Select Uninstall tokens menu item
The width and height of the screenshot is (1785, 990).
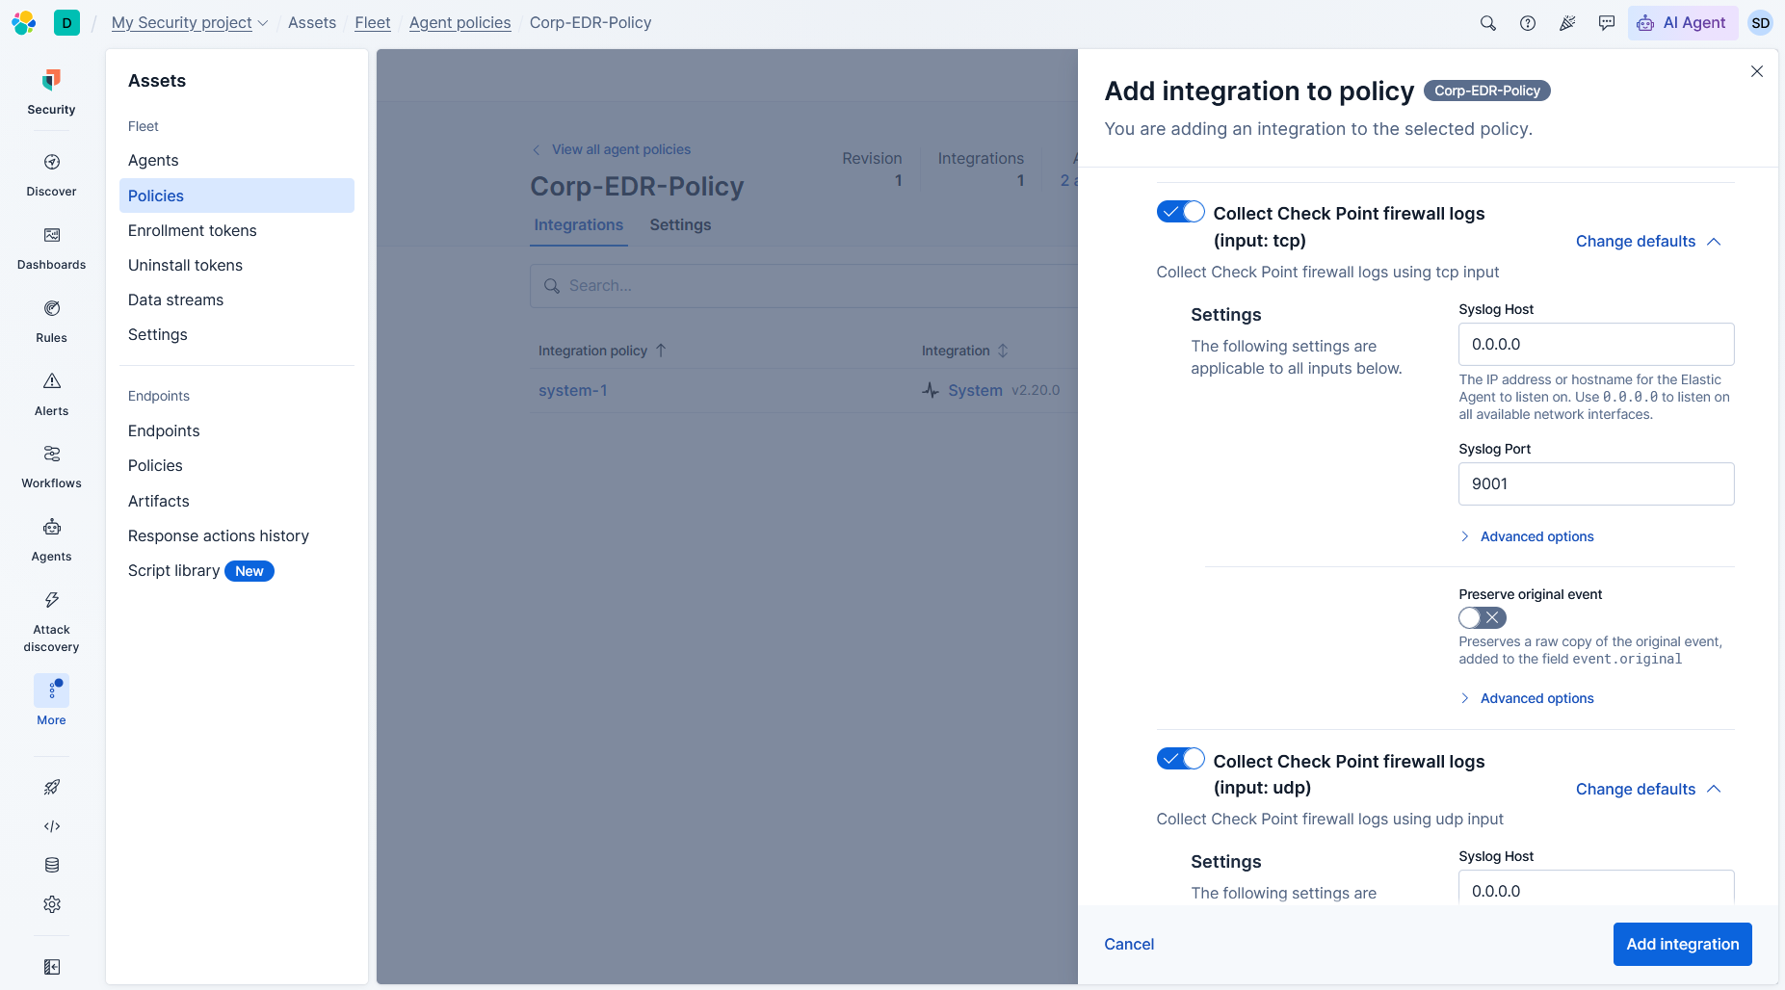tap(185, 265)
